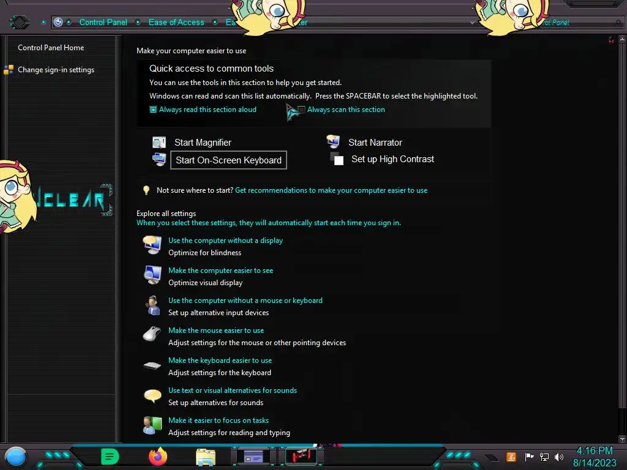The height and width of the screenshot is (470, 627).
Task: Click the High Contrast setup icon
Action: (337, 159)
